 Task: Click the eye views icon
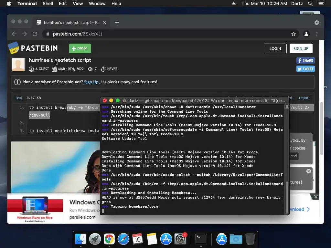point(90,69)
